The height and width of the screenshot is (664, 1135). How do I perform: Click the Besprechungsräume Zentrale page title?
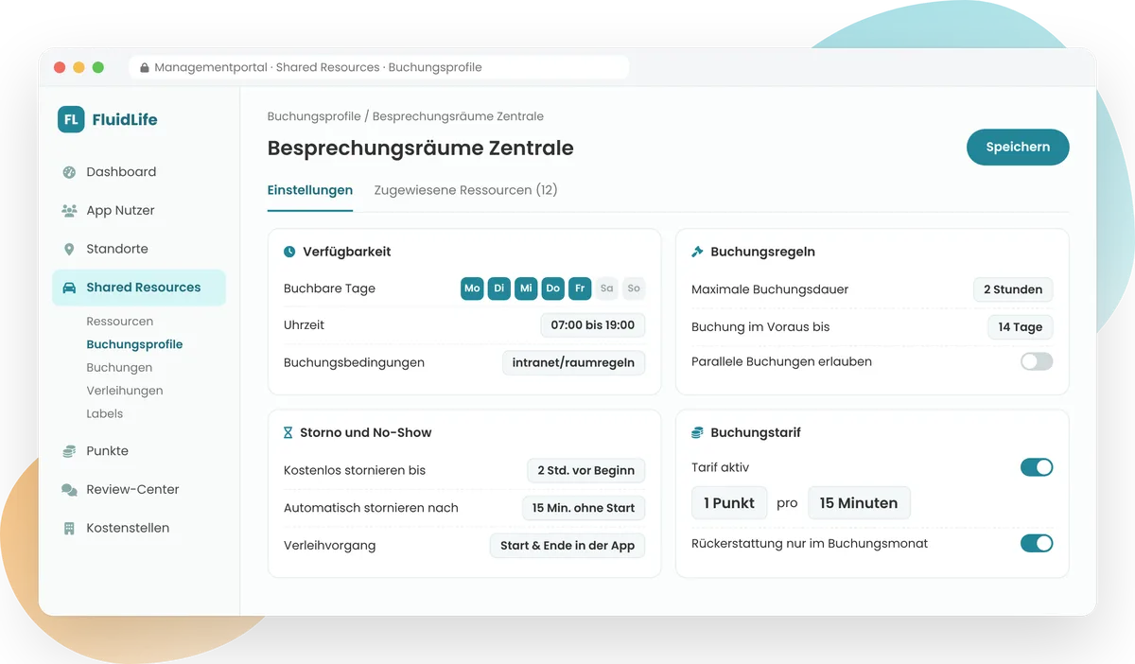pyautogui.click(x=421, y=149)
